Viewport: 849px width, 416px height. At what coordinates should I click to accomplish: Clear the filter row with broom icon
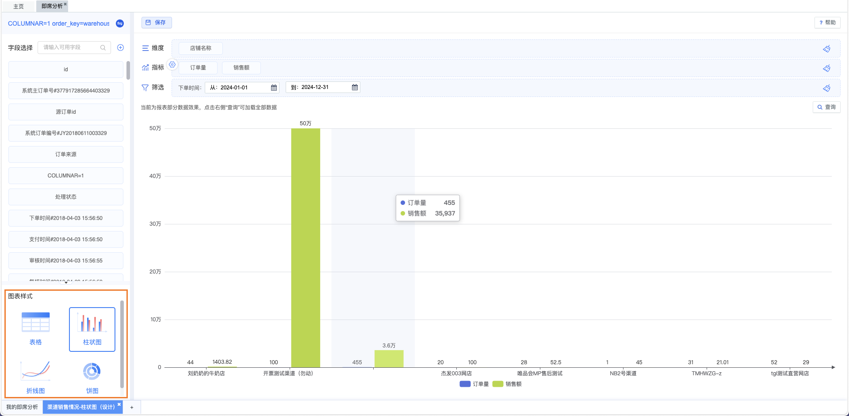(826, 88)
